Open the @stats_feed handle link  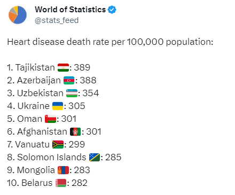(57, 20)
